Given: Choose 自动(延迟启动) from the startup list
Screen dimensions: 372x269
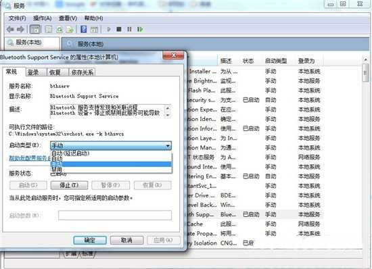Looking at the screenshot, I should click(111, 153).
